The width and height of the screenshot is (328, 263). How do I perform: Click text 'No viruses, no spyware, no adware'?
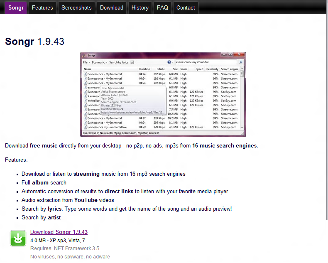pos(70,256)
